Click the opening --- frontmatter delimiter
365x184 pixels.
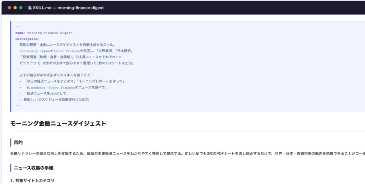point(18,27)
